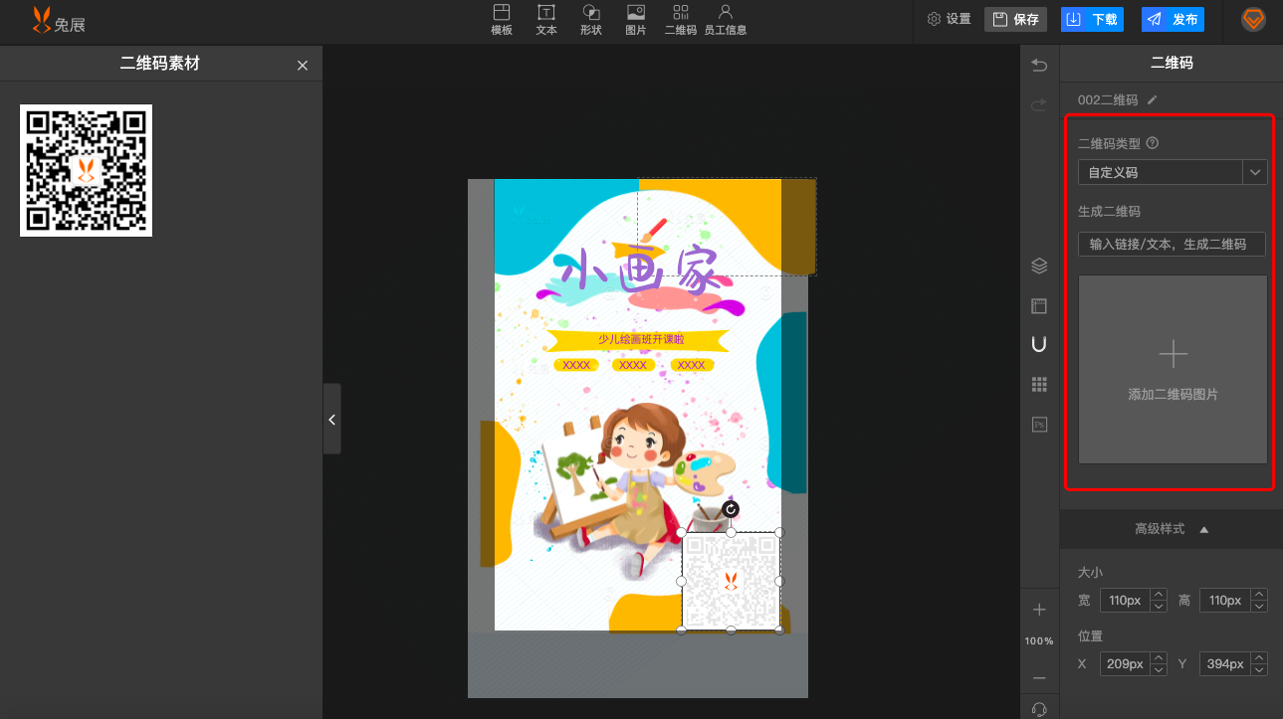Increase height with up stepper
This screenshot has height=719, width=1283.
(x=1259, y=595)
